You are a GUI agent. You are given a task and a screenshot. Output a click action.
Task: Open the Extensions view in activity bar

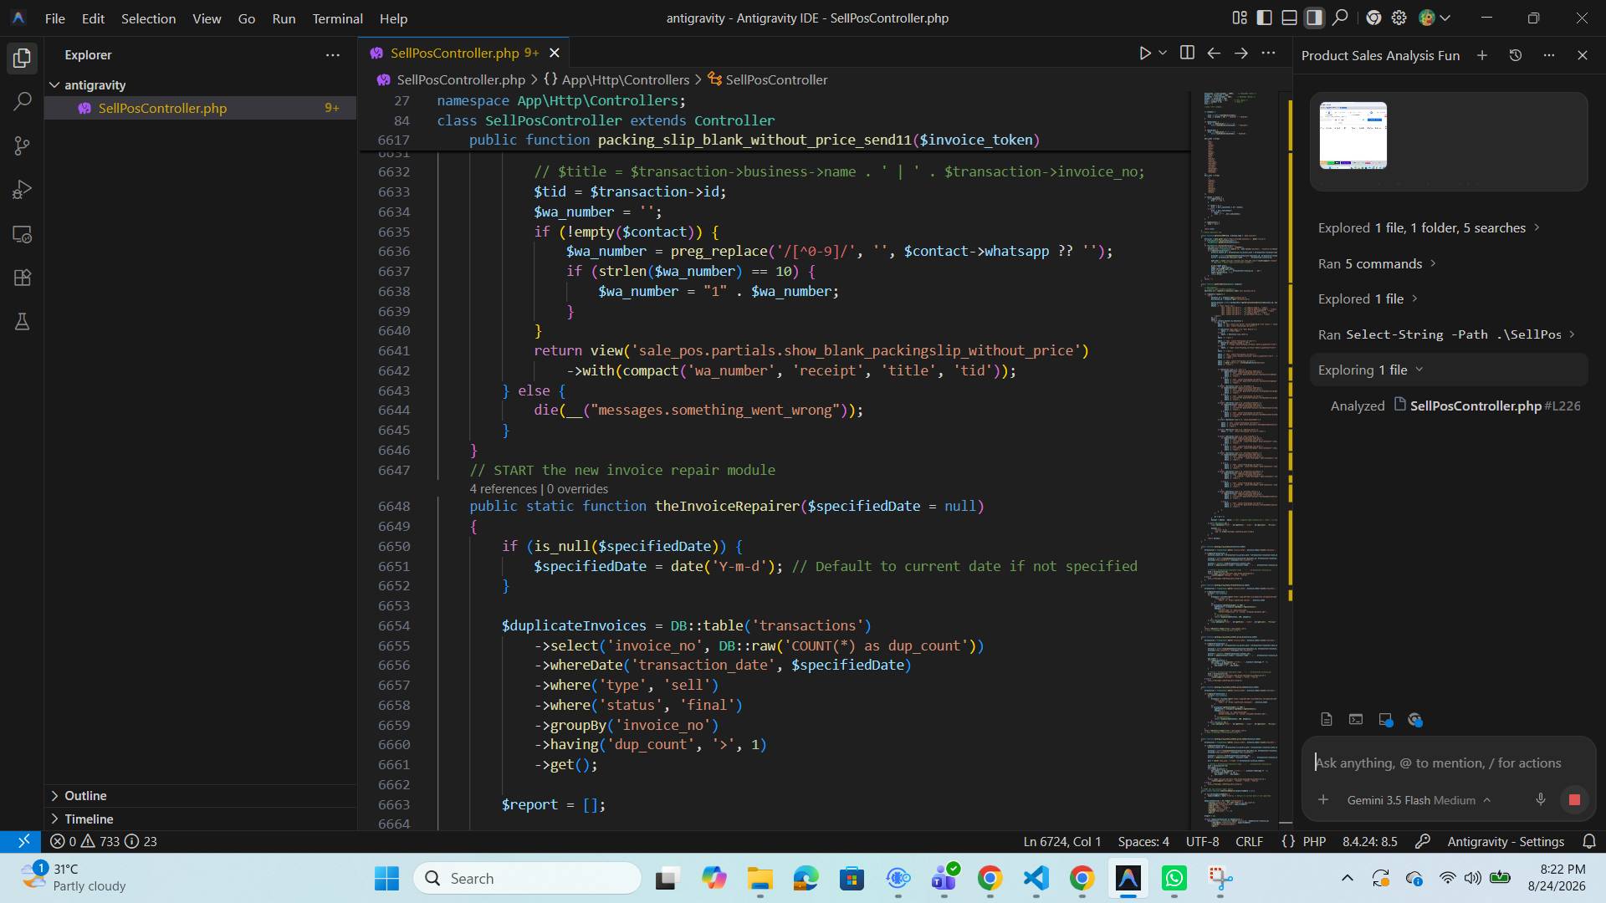pos(23,278)
